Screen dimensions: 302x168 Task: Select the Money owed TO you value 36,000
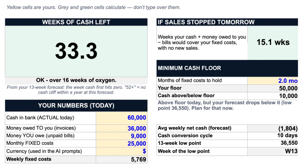[122, 128]
